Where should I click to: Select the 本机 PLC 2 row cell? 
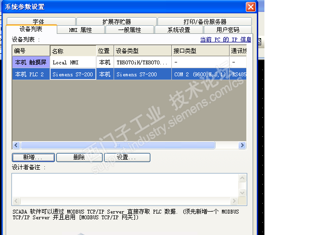click(x=31, y=74)
